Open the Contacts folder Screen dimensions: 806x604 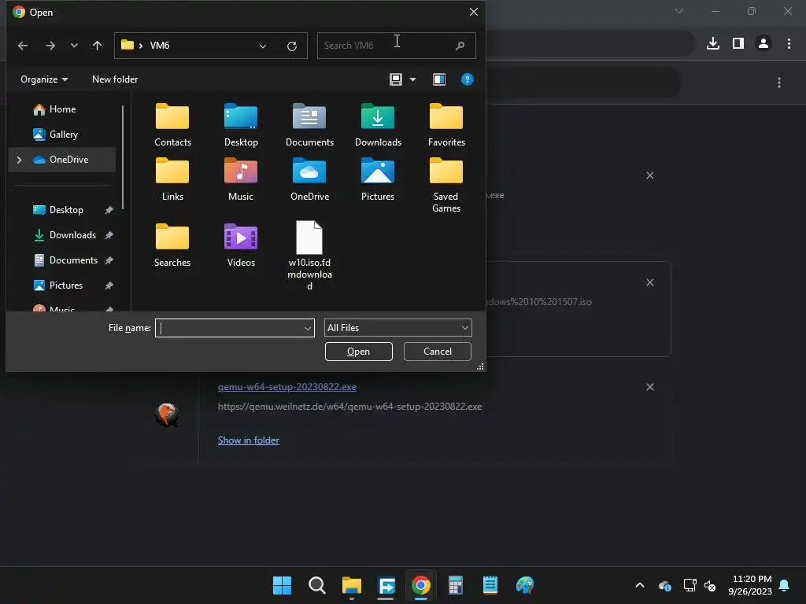(x=172, y=125)
